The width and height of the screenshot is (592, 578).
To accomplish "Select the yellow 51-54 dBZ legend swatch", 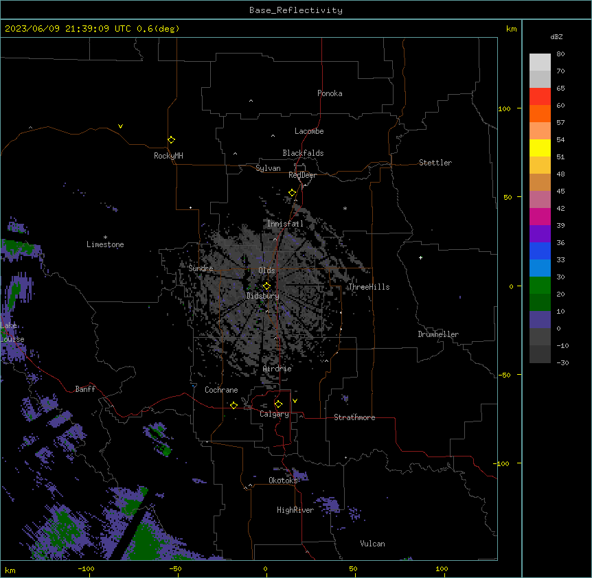I will coord(540,148).
